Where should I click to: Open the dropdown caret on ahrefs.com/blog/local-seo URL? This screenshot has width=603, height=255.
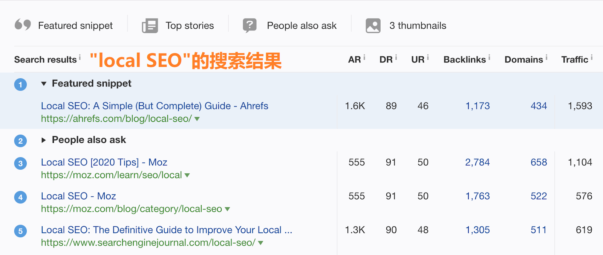coord(197,119)
